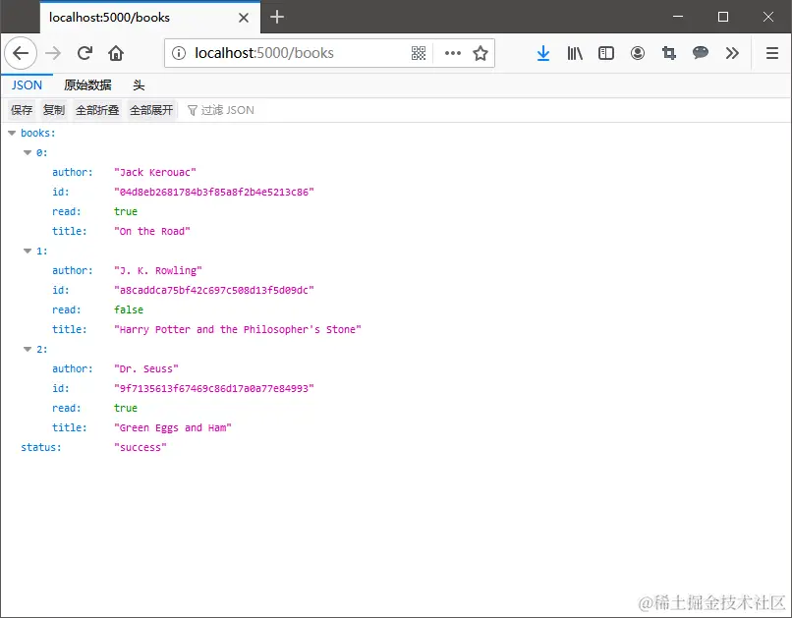Reload the current page
Screen dimensions: 792x618
[85, 53]
